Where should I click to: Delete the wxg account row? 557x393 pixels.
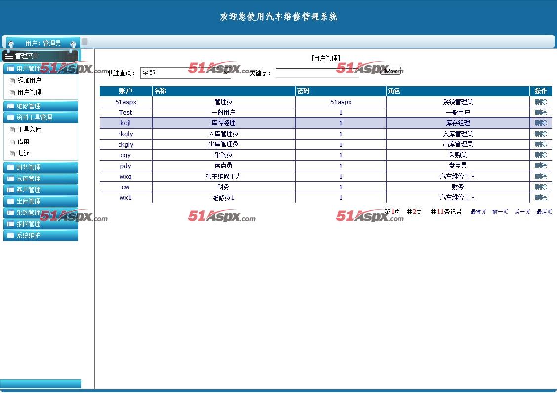coord(541,176)
